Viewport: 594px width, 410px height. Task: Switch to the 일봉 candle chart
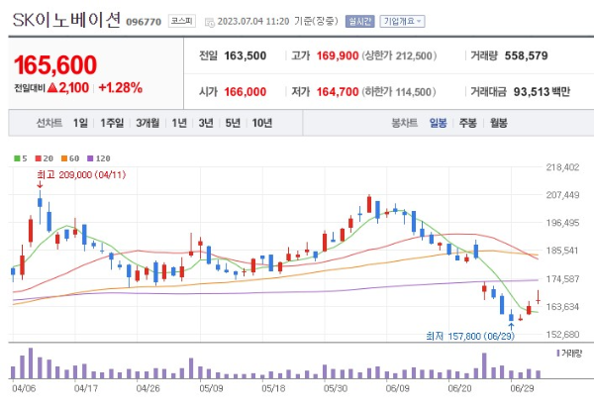438,123
